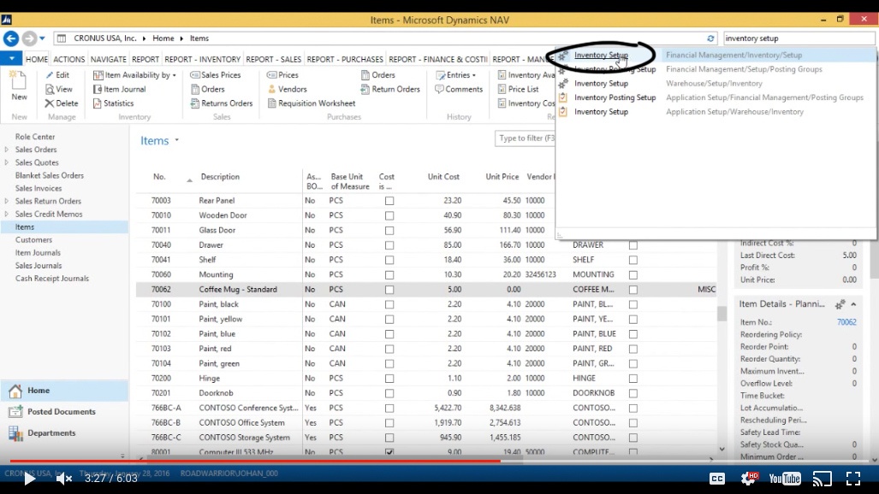The image size is (879, 494).
Task: Open the Items view title dropdown
Action: pos(177,140)
